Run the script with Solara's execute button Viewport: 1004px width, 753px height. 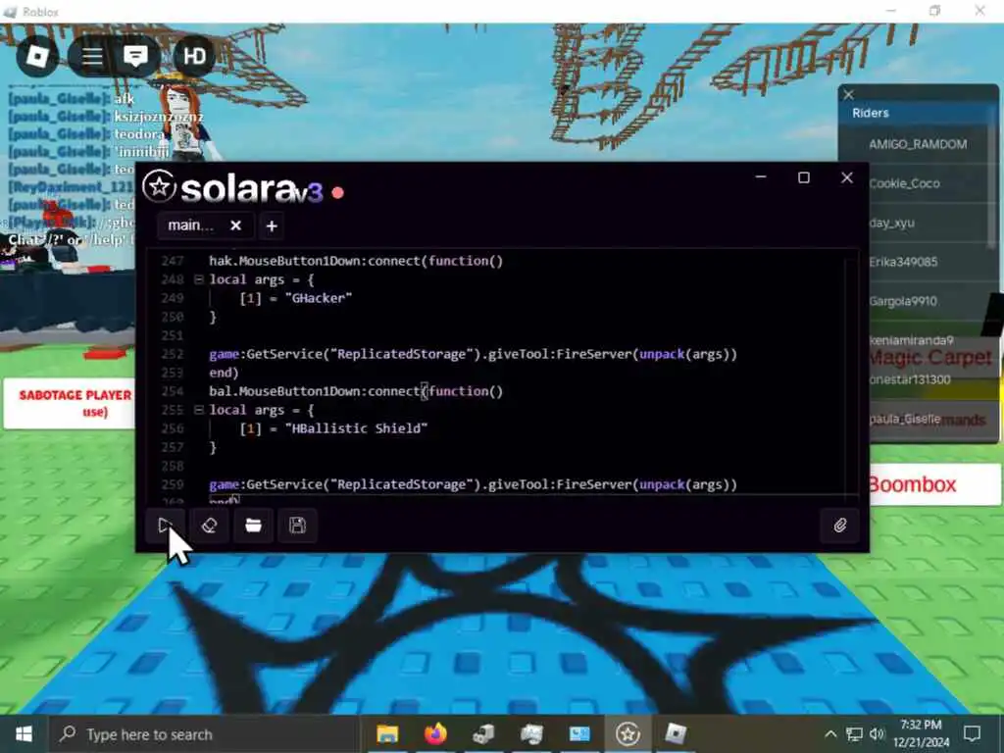tap(165, 526)
